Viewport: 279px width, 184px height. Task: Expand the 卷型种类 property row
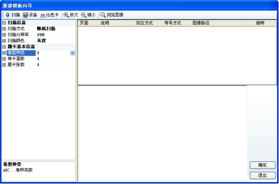pos(4,53)
